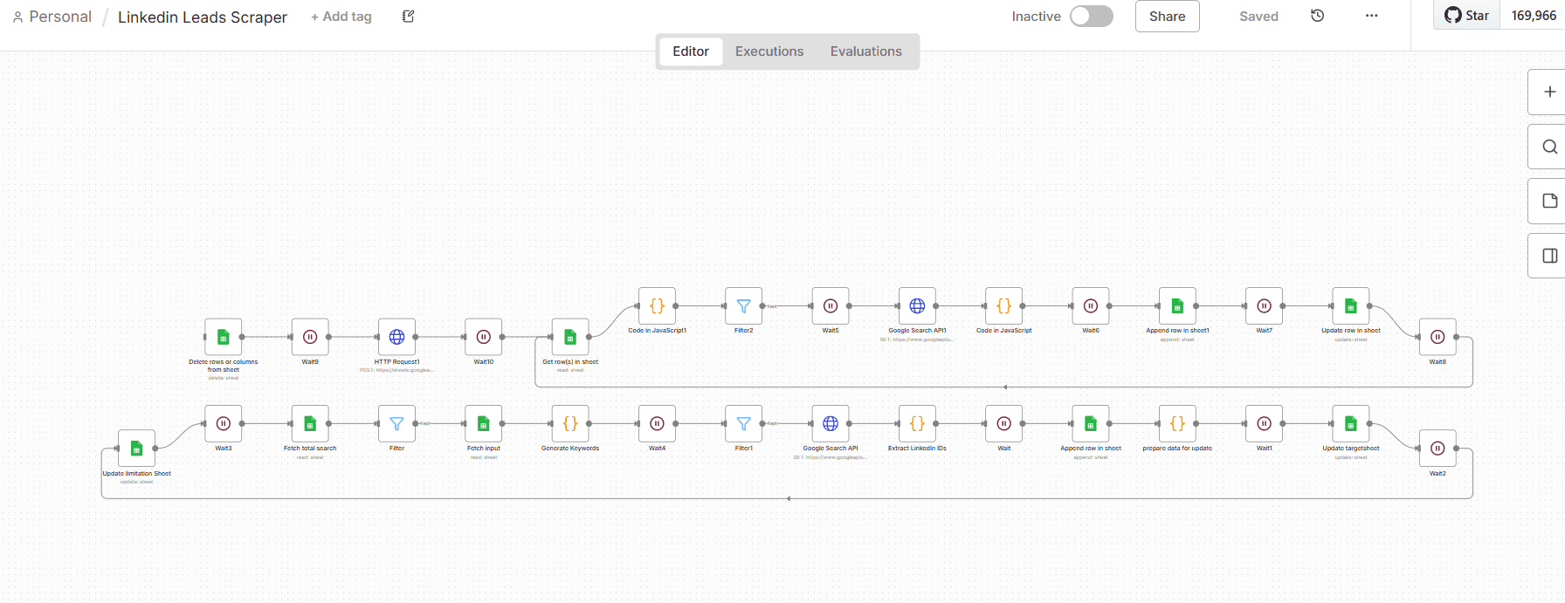Select the Google Search API node

tap(830, 424)
